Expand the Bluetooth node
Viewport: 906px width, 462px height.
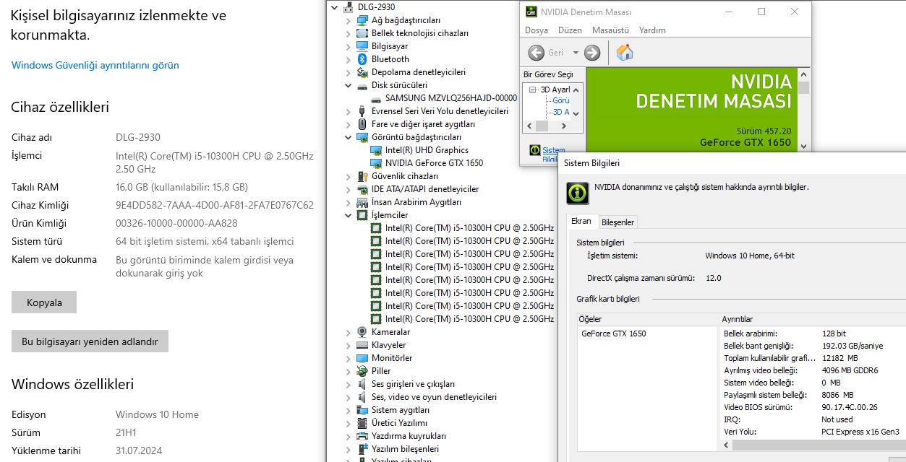348,59
